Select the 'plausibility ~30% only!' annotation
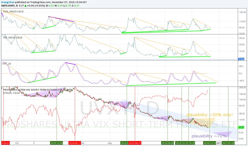 tap(210, 115)
